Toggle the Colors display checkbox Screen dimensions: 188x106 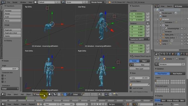(x=172, y=104)
